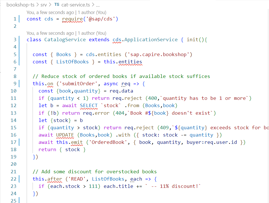The width and height of the screenshot is (269, 203).
Task: Click the error call on line 13
Action: pyautogui.click(x=102, y=113)
